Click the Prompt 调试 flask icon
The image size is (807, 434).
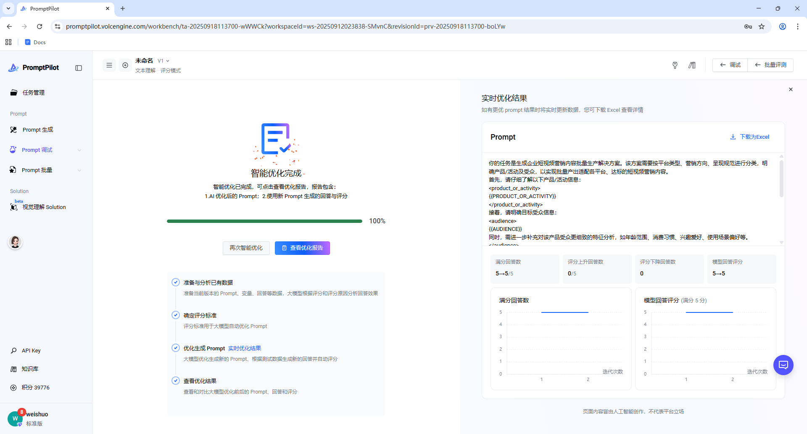13,150
